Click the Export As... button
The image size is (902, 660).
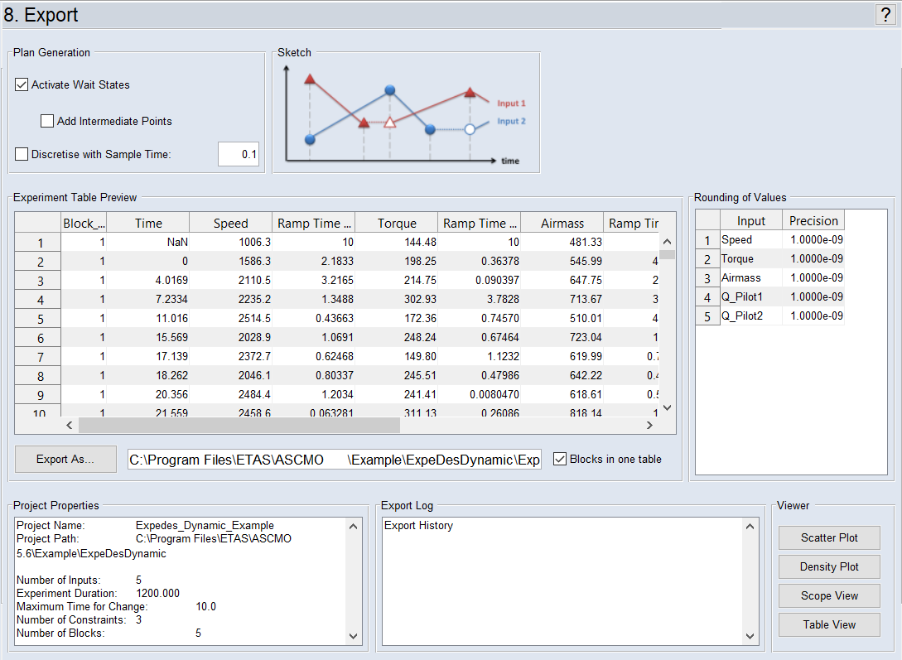pos(65,459)
